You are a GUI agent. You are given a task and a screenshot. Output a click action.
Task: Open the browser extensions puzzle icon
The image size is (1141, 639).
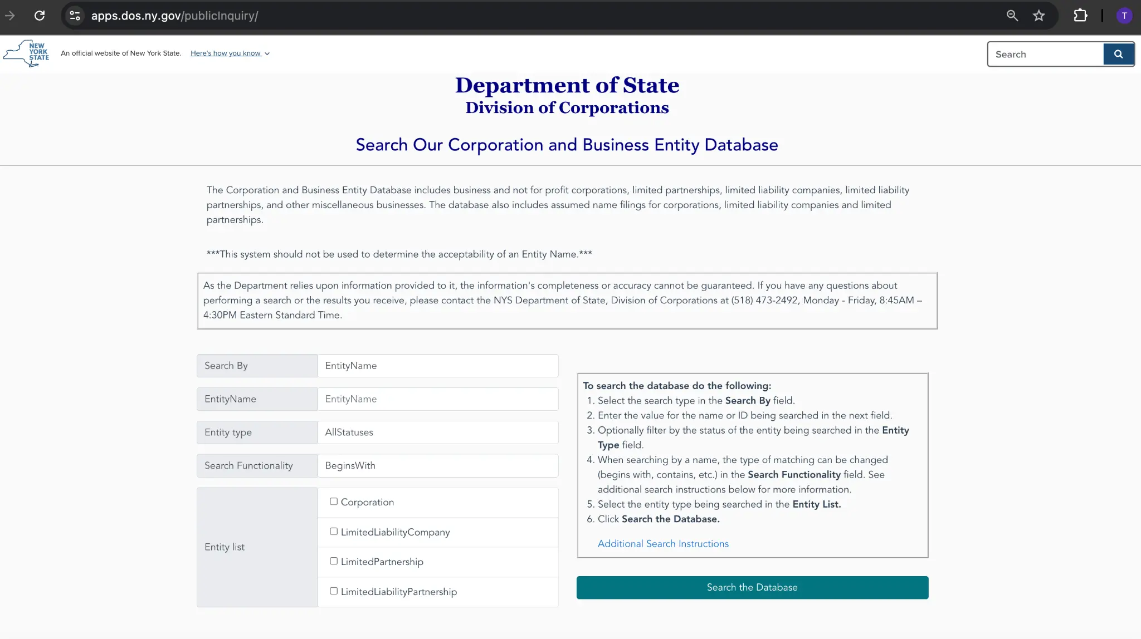pyautogui.click(x=1080, y=16)
